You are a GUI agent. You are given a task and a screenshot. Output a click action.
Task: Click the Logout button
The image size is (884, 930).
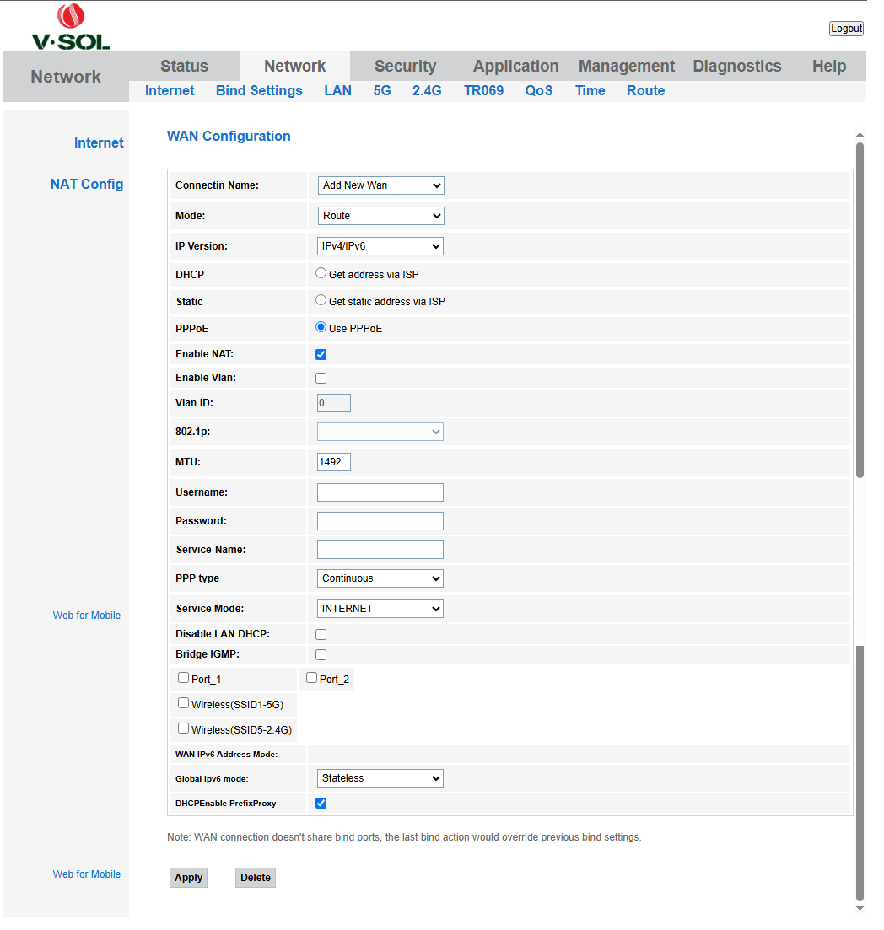(846, 29)
